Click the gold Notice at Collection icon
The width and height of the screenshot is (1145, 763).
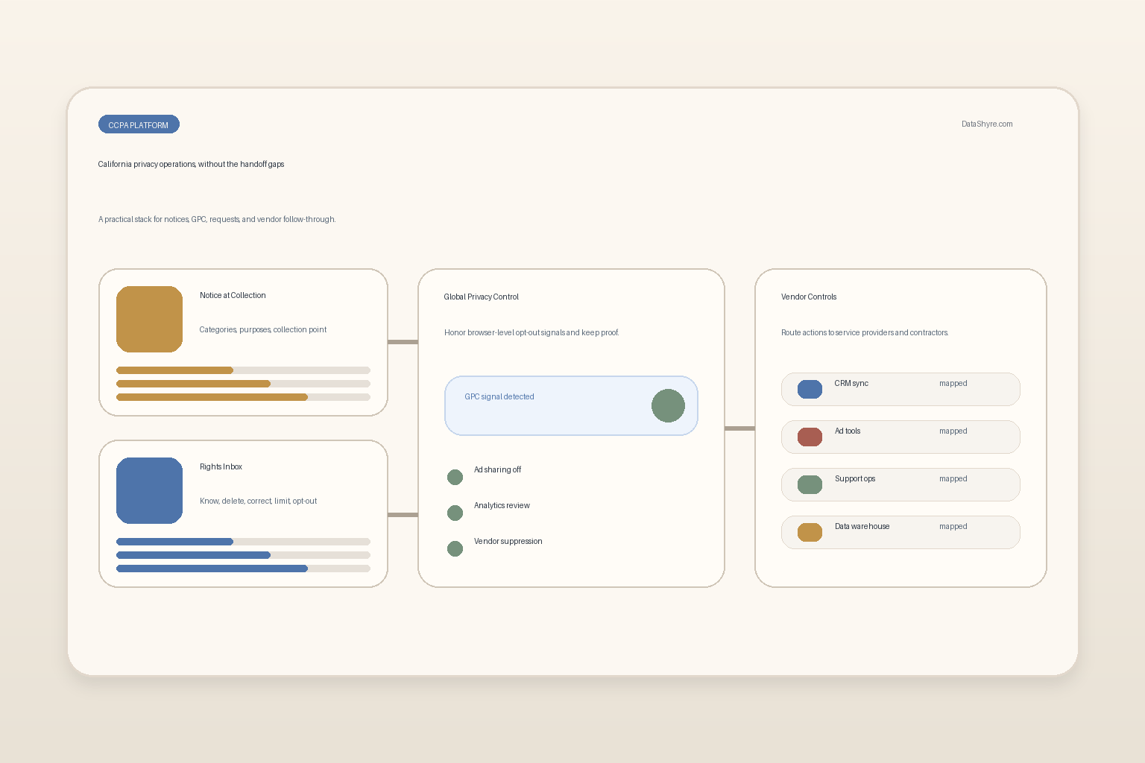149,319
